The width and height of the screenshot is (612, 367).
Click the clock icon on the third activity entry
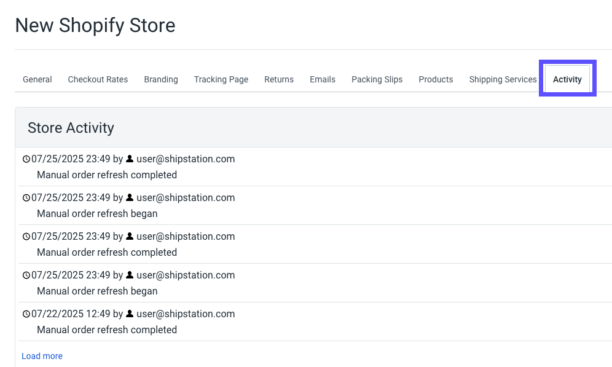click(26, 236)
